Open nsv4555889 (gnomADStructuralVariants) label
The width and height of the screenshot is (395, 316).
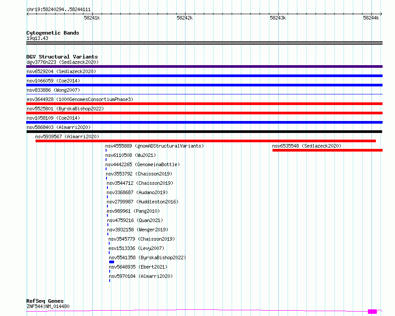[x=154, y=146]
